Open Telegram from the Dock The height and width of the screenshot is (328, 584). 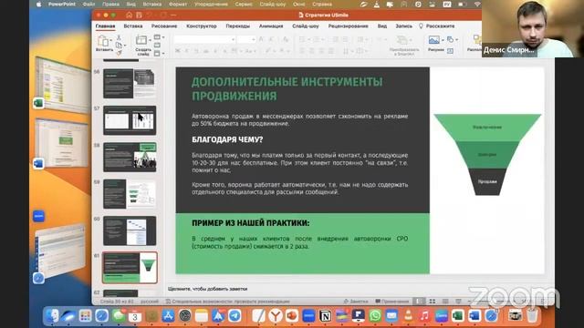[x=235, y=316]
